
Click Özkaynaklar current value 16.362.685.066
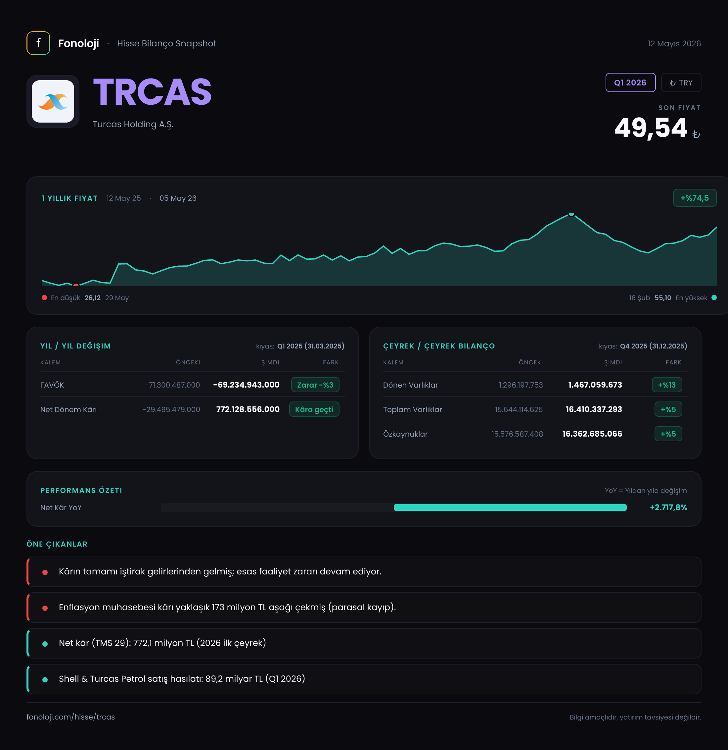[x=592, y=434]
